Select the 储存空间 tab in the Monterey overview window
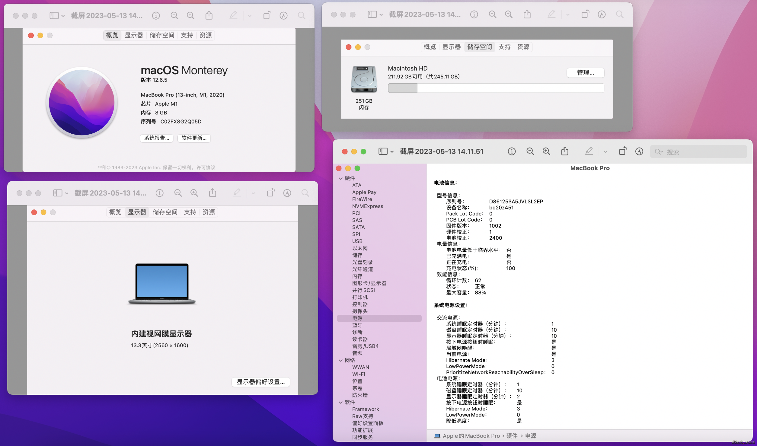 coord(162,35)
